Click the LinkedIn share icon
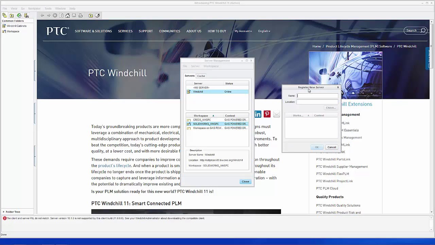The width and height of the screenshot is (435, 245). click(x=258, y=114)
